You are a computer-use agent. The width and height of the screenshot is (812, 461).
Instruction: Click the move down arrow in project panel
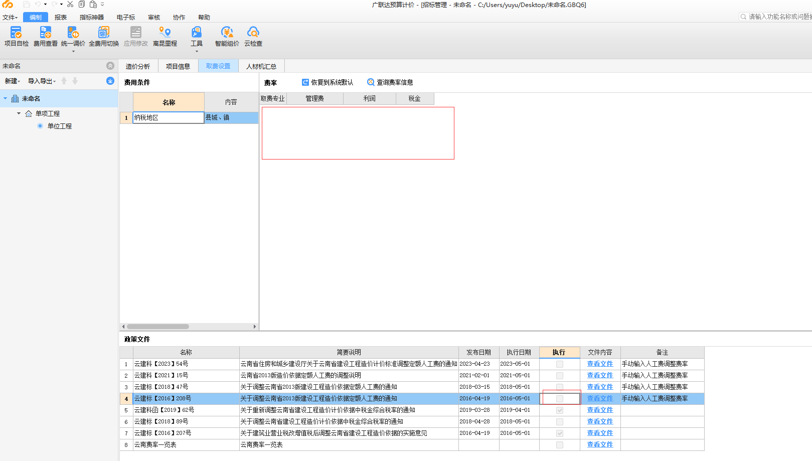click(x=75, y=81)
